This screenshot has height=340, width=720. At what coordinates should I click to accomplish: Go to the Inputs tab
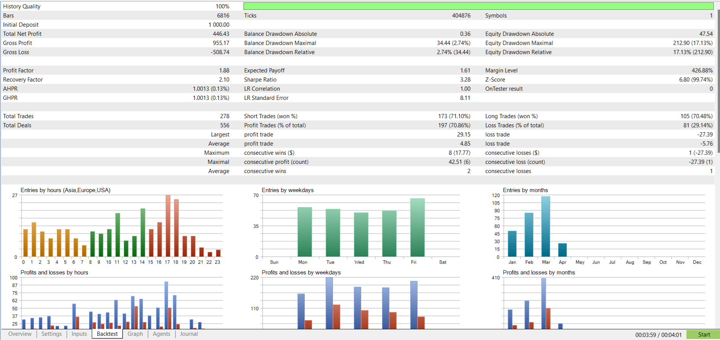pos(79,334)
